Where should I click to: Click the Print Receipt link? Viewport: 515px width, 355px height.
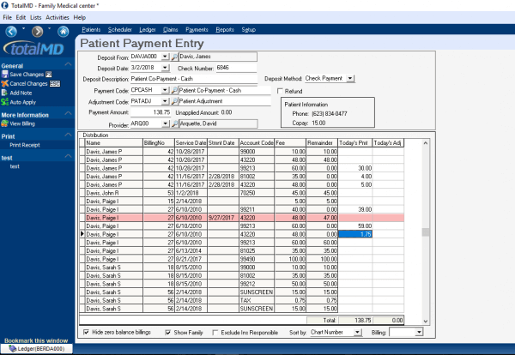pos(25,145)
